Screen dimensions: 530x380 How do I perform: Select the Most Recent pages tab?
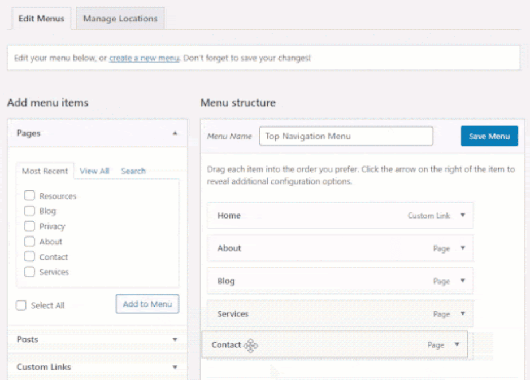(x=45, y=171)
